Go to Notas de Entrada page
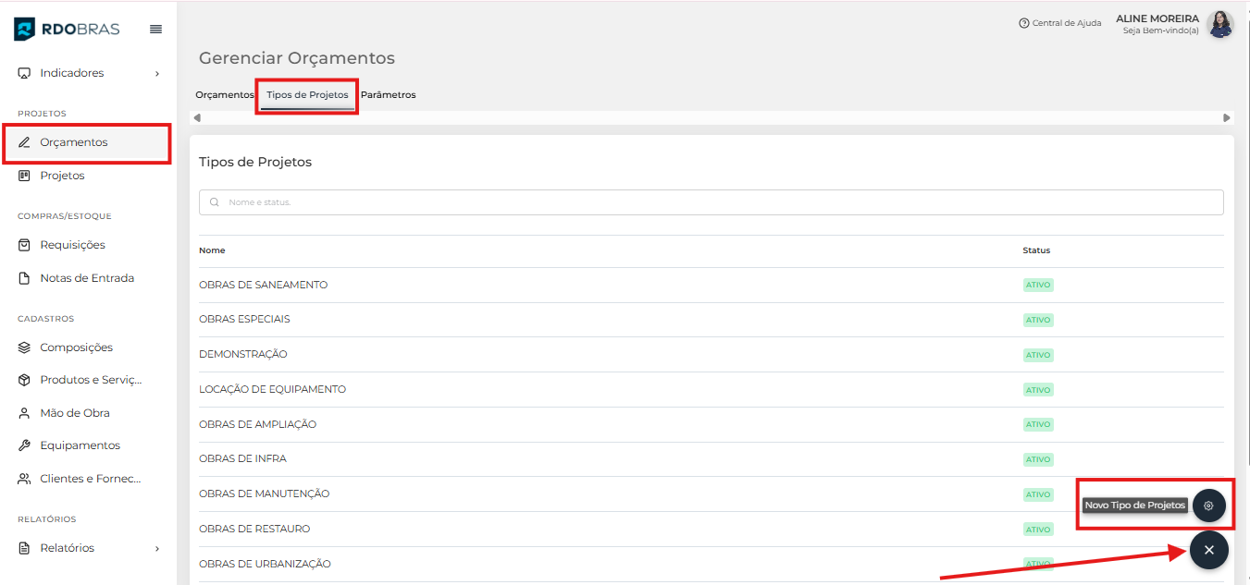This screenshot has width=1250, height=585. click(86, 278)
